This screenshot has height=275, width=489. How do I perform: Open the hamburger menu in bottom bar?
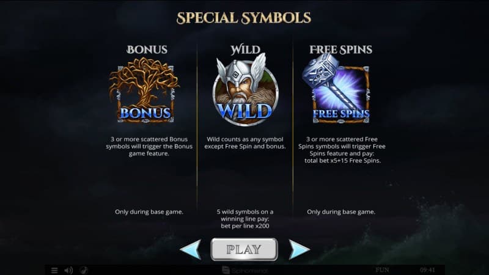coord(54,270)
